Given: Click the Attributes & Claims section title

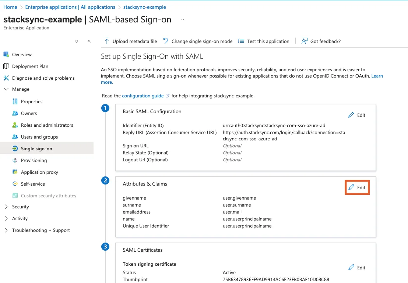Looking at the screenshot, I should 145,184.
